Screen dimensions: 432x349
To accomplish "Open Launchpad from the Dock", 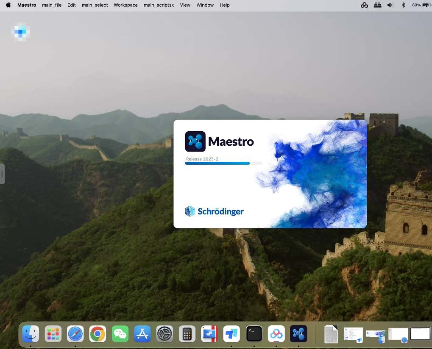I will pos(53,334).
